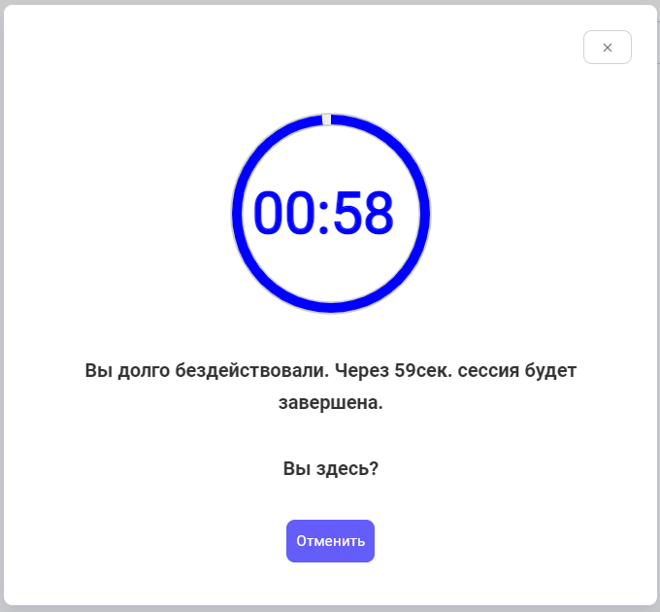This screenshot has width=660, height=612.
Task: Close the session timeout dialog
Action: point(608,48)
